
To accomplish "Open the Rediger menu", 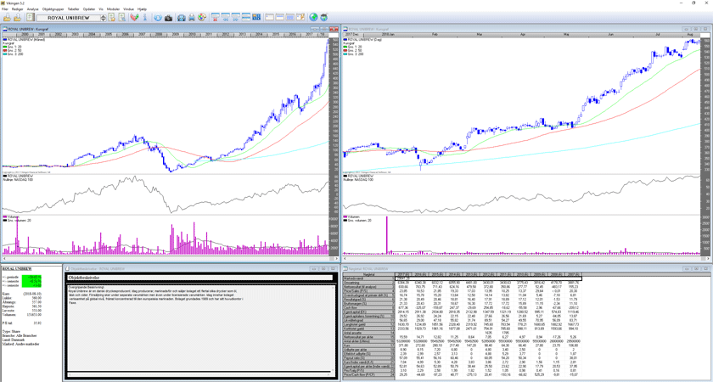I will click(x=18, y=9).
